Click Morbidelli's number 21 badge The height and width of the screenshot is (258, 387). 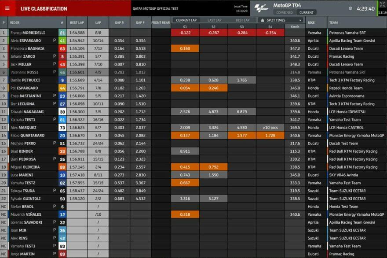(62, 33)
